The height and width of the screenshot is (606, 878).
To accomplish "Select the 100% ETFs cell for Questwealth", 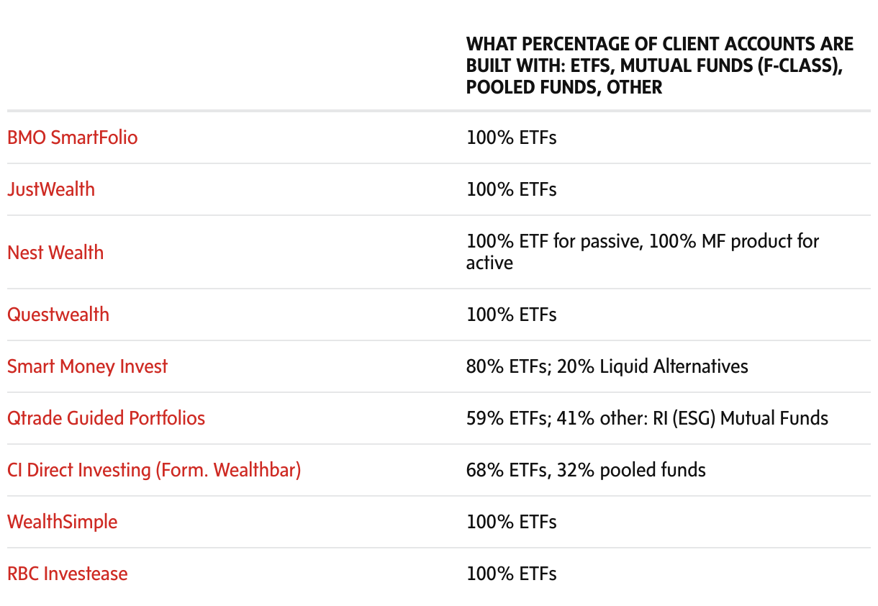I will (x=511, y=315).
